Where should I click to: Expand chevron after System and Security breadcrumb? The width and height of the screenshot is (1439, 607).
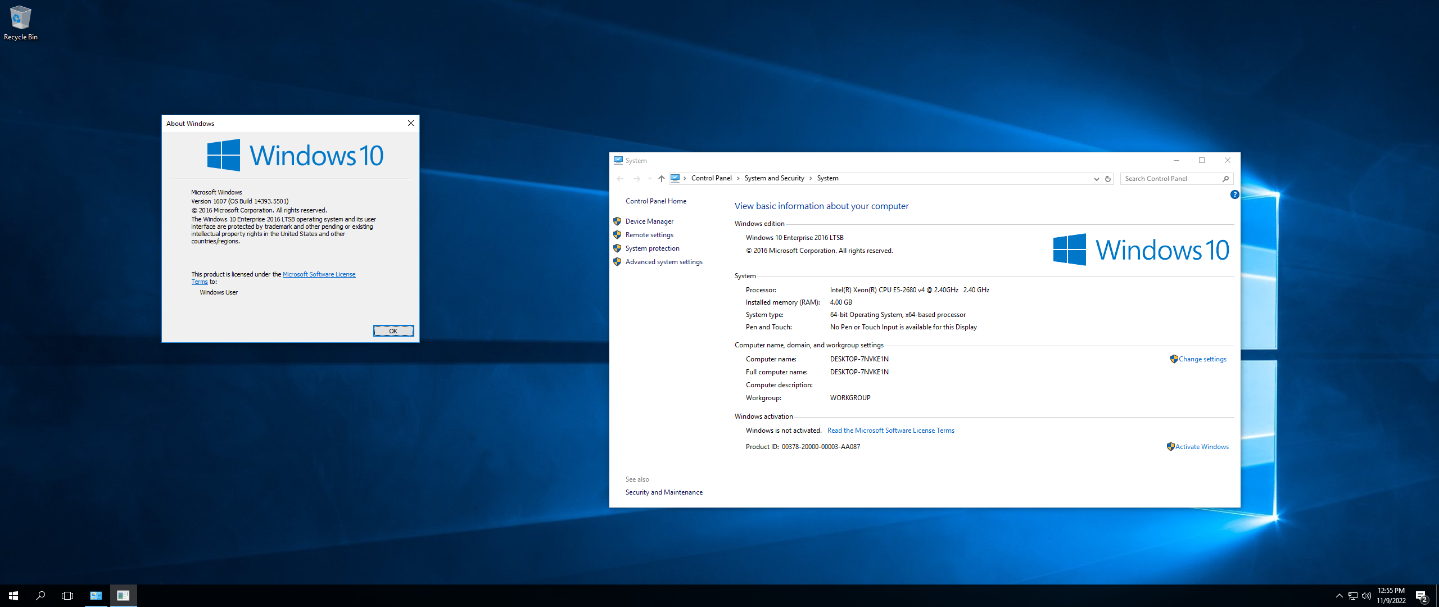tap(811, 179)
